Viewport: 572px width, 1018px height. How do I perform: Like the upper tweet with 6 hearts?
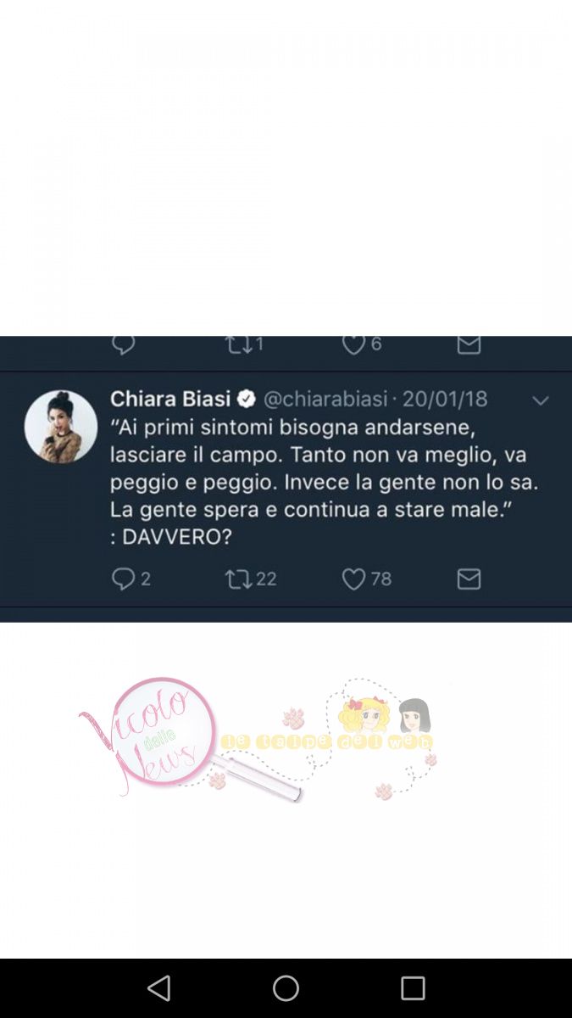(x=353, y=344)
